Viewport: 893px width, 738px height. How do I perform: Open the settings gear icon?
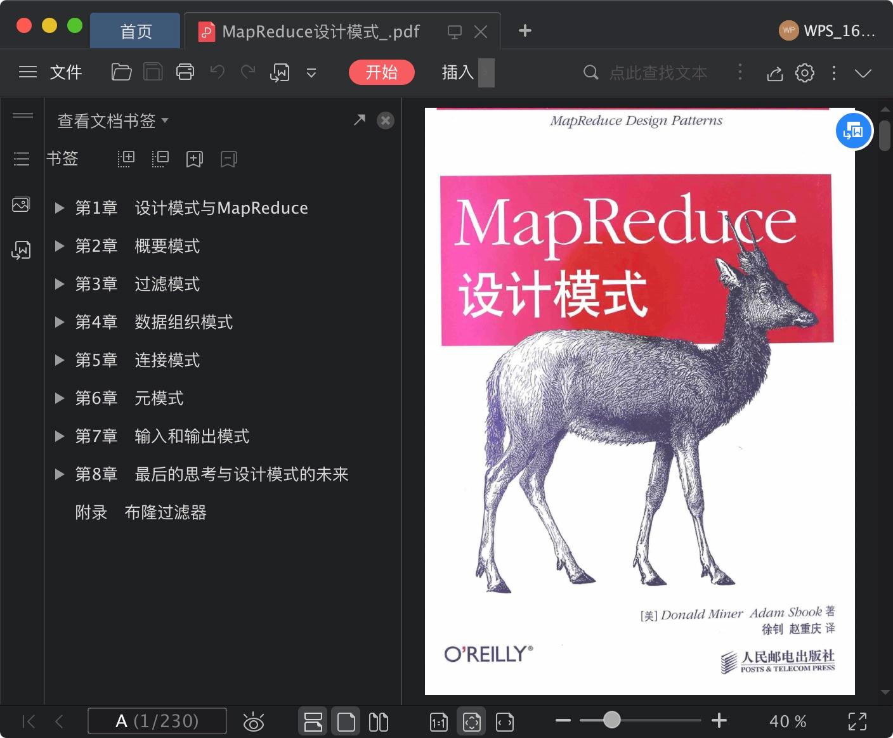(805, 73)
